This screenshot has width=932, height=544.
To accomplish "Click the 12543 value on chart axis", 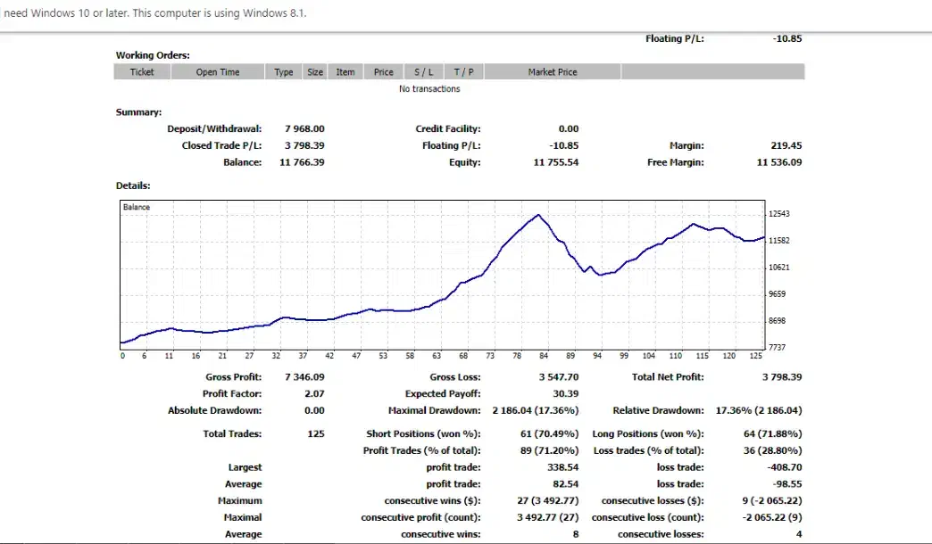I will click(x=779, y=214).
